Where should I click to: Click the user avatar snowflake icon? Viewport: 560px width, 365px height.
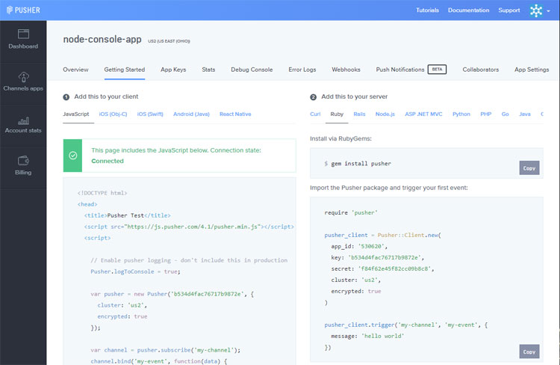536,10
